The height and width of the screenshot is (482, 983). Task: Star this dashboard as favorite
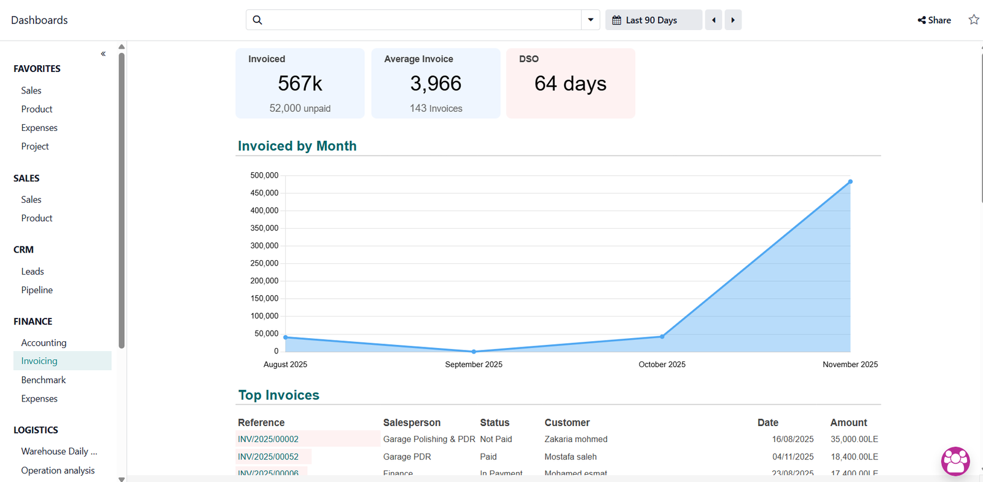pyautogui.click(x=973, y=20)
